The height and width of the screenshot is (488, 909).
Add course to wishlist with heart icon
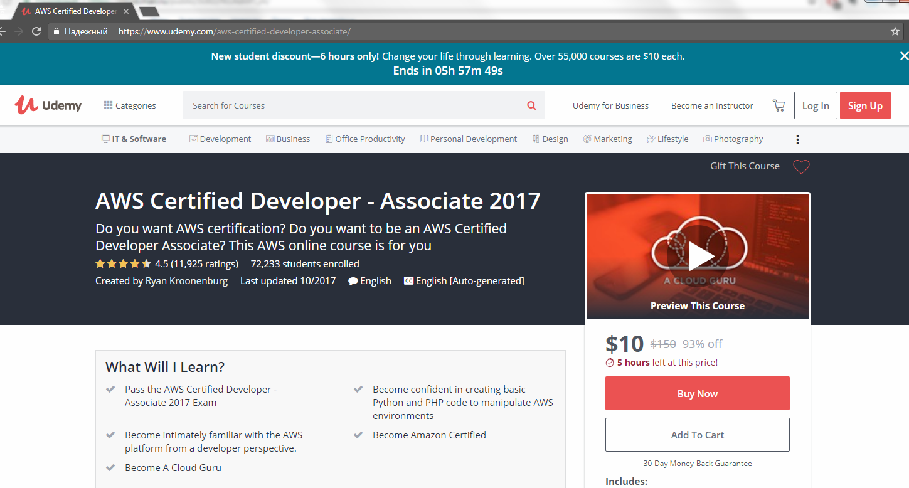801,167
